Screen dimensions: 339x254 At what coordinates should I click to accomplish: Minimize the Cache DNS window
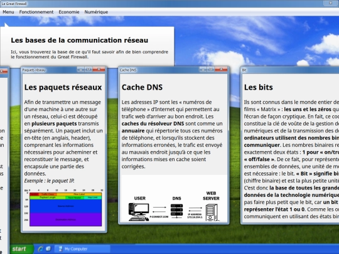203,70
